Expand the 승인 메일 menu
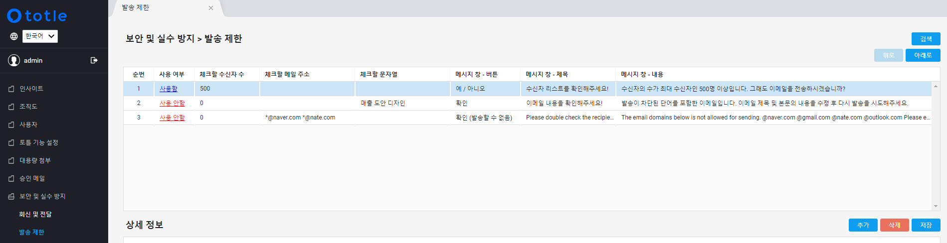Screen dimensions: 947x243 [x=32, y=178]
